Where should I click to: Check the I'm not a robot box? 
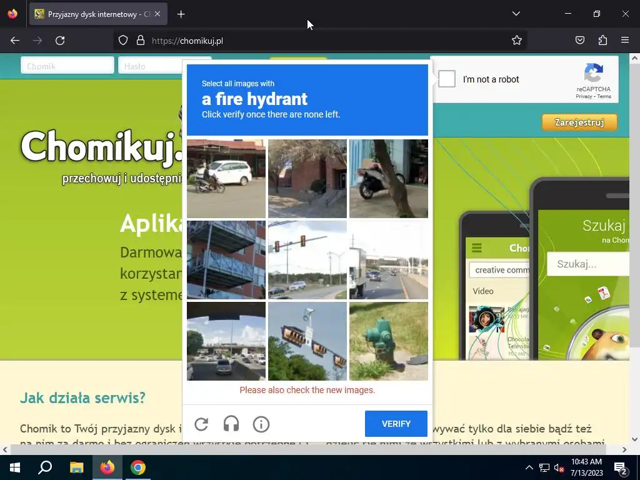446,79
